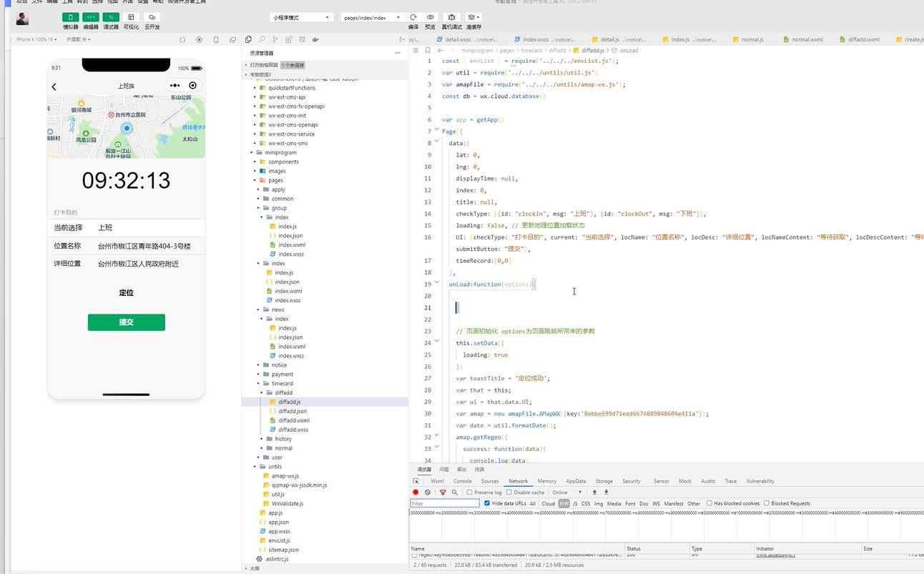Select the JS network filter

pos(575,503)
